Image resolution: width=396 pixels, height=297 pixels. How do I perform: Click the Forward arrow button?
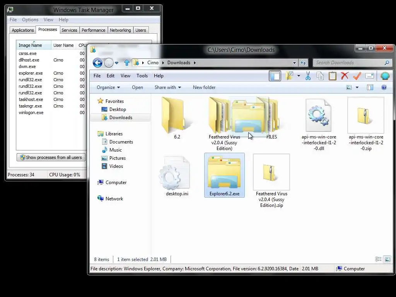click(x=109, y=63)
